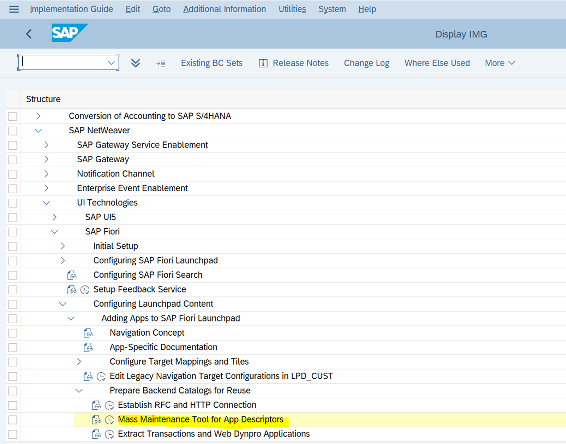
Task: Open the Utilities menu
Action: (x=292, y=9)
